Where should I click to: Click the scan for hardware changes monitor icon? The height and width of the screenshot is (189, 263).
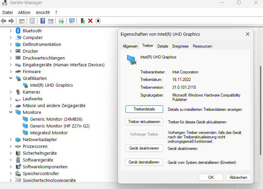click(72, 21)
